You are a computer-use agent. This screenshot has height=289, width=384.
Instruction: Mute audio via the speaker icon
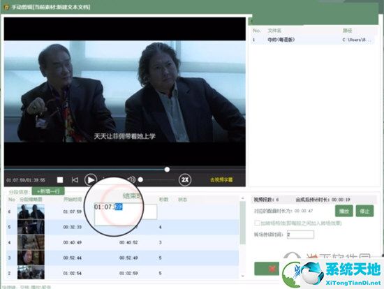coord(131,180)
